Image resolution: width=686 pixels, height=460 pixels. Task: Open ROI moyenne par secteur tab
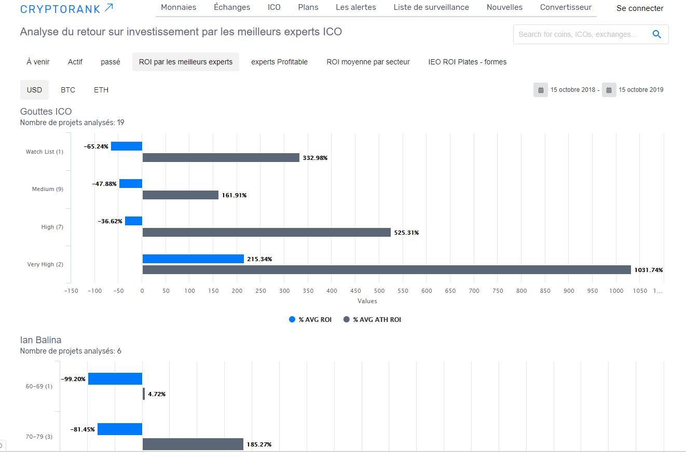click(x=368, y=62)
